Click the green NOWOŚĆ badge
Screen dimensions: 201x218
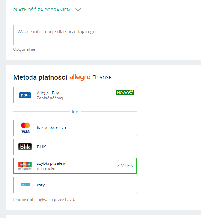pyautogui.click(x=125, y=93)
